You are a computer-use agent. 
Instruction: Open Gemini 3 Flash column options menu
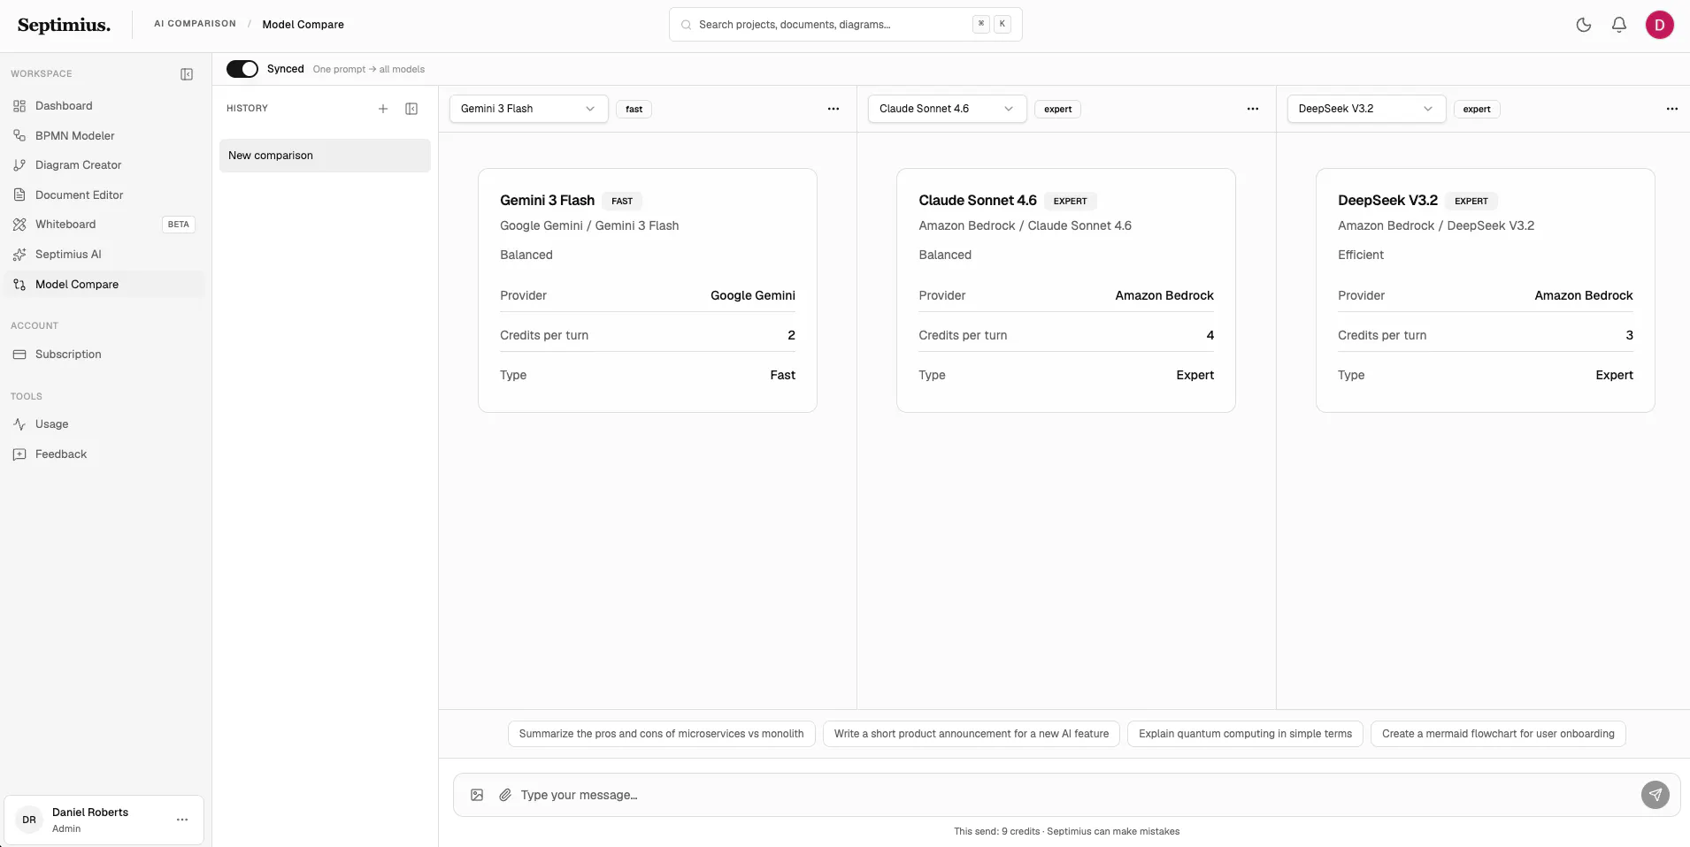833,109
